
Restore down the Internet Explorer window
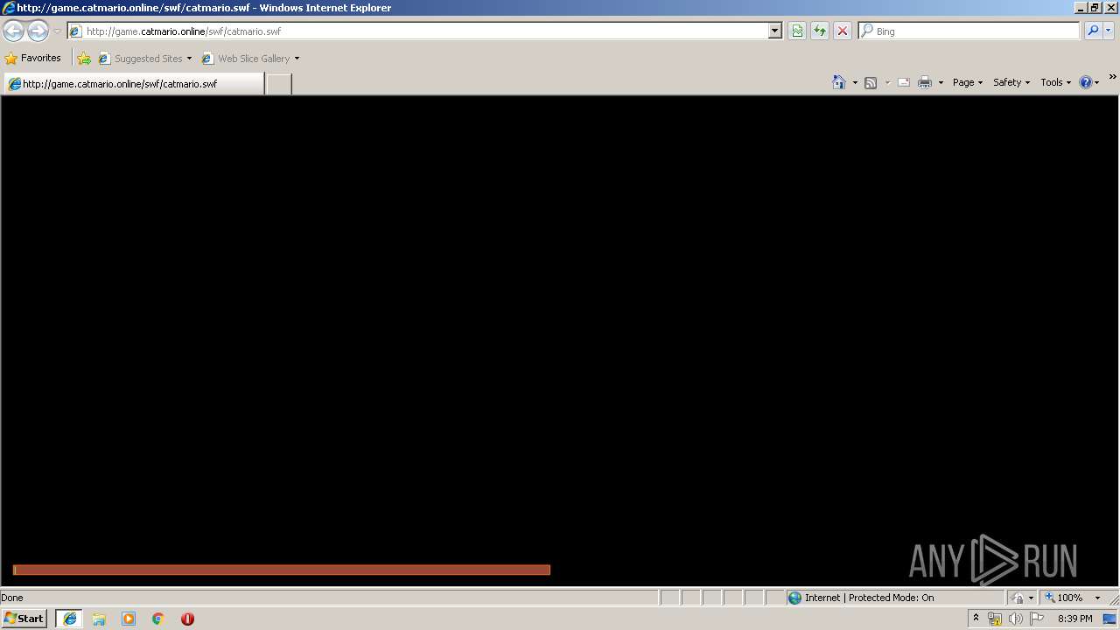pos(1094,8)
